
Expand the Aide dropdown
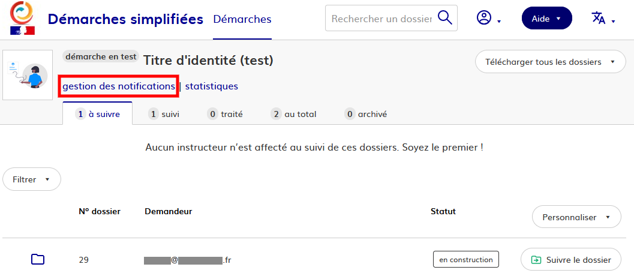coord(546,19)
